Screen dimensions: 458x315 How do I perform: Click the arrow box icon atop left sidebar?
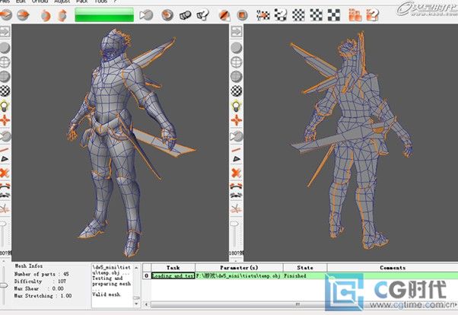pos(5,31)
